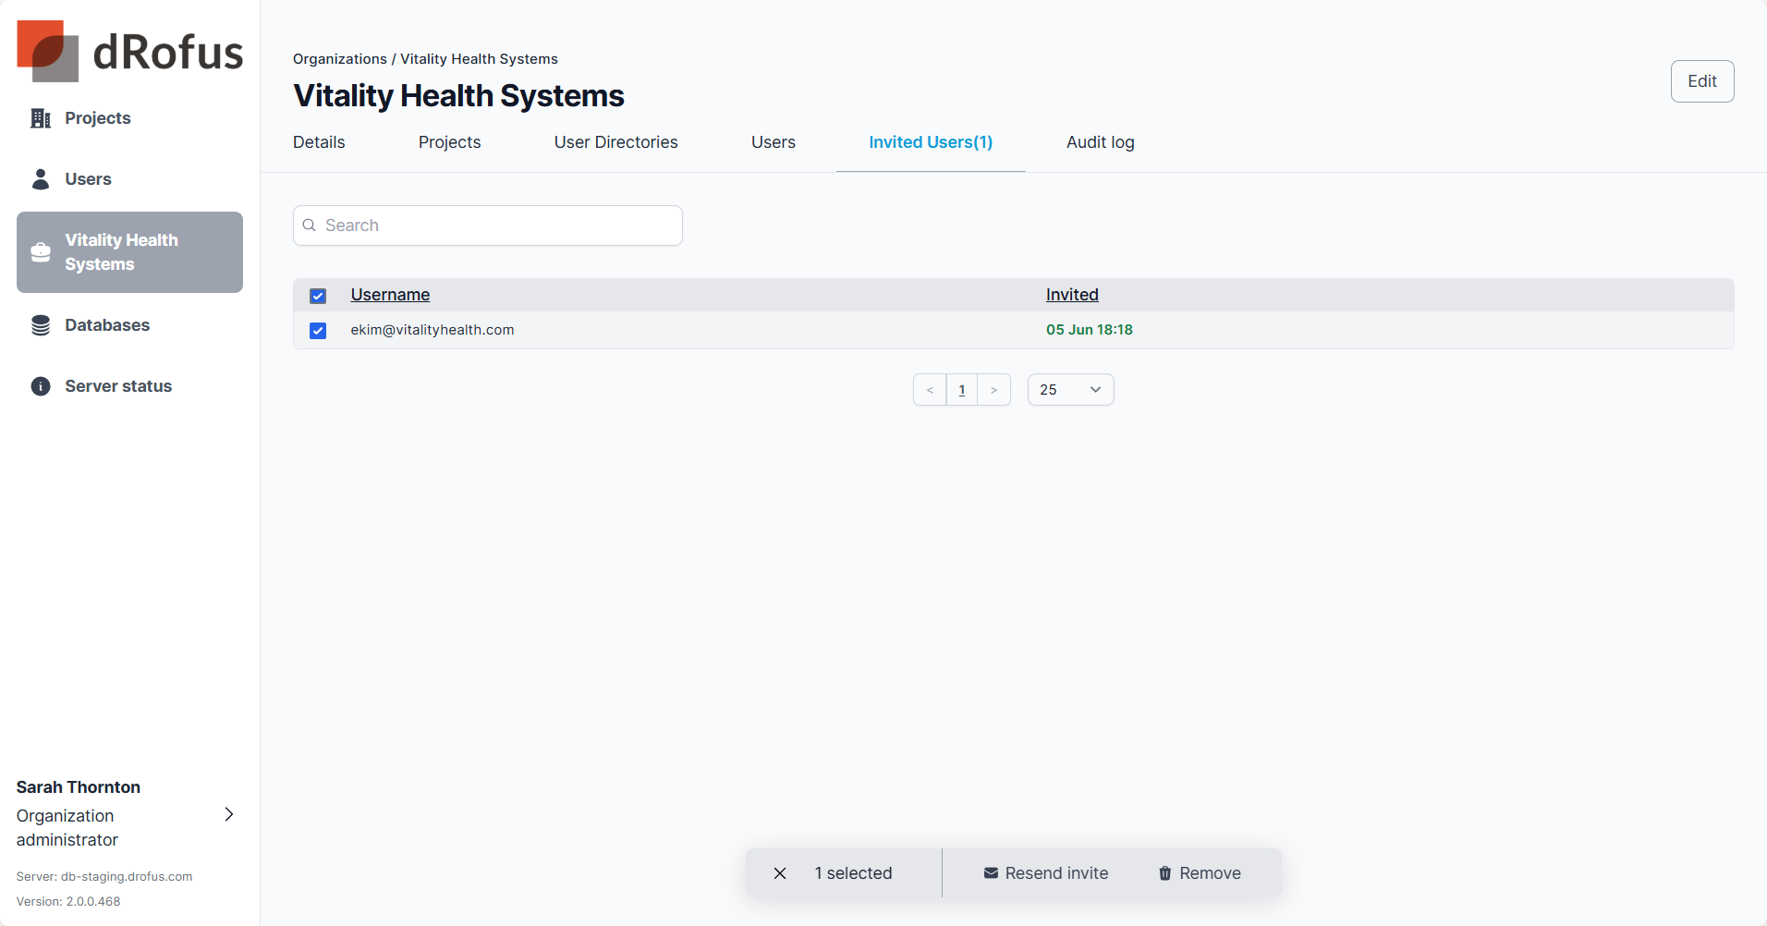Click the envelope icon for Resend invite

click(991, 873)
